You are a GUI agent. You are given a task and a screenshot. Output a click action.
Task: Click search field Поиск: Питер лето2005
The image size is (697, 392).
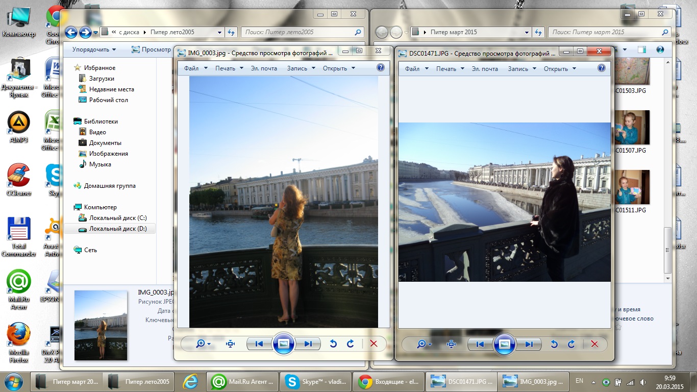click(302, 32)
